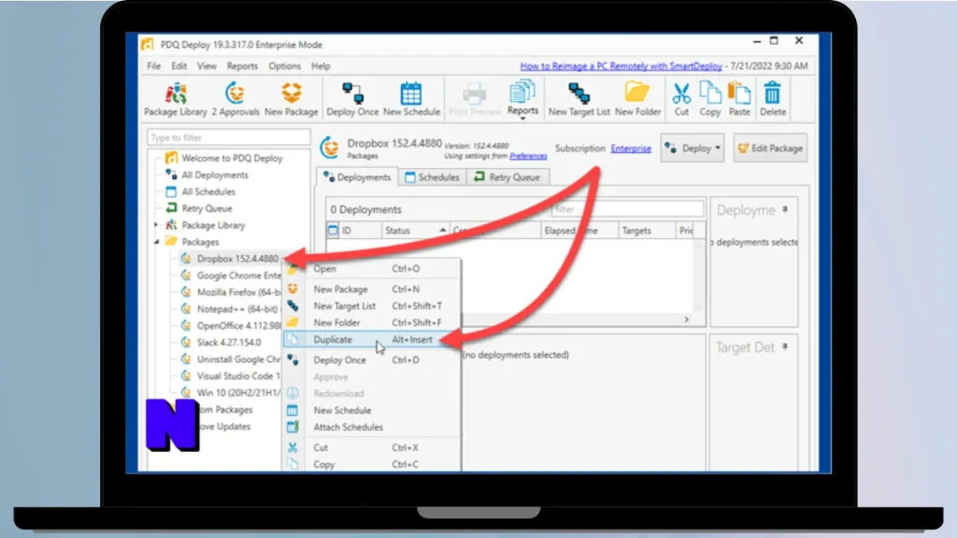
Task: Toggle the select-all checkbox in ID column
Action: pyautogui.click(x=333, y=231)
